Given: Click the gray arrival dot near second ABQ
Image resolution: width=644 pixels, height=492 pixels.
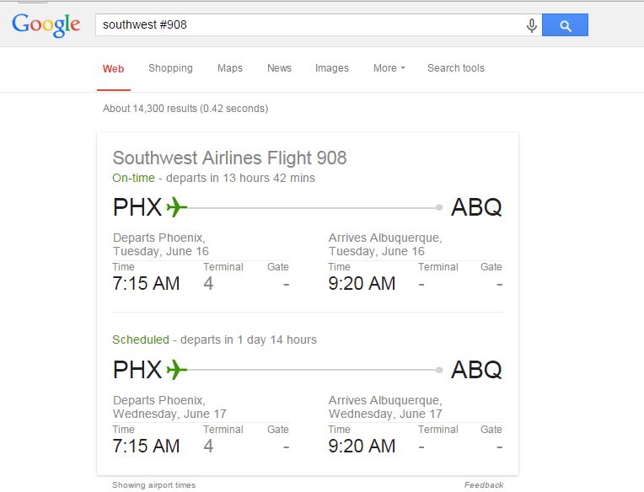Looking at the screenshot, I should 439,370.
